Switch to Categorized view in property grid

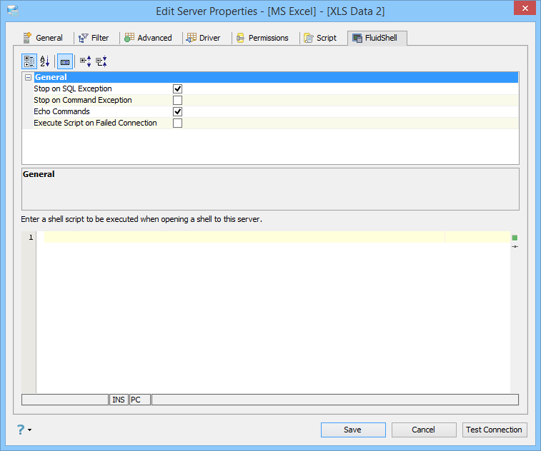click(x=29, y=61)
